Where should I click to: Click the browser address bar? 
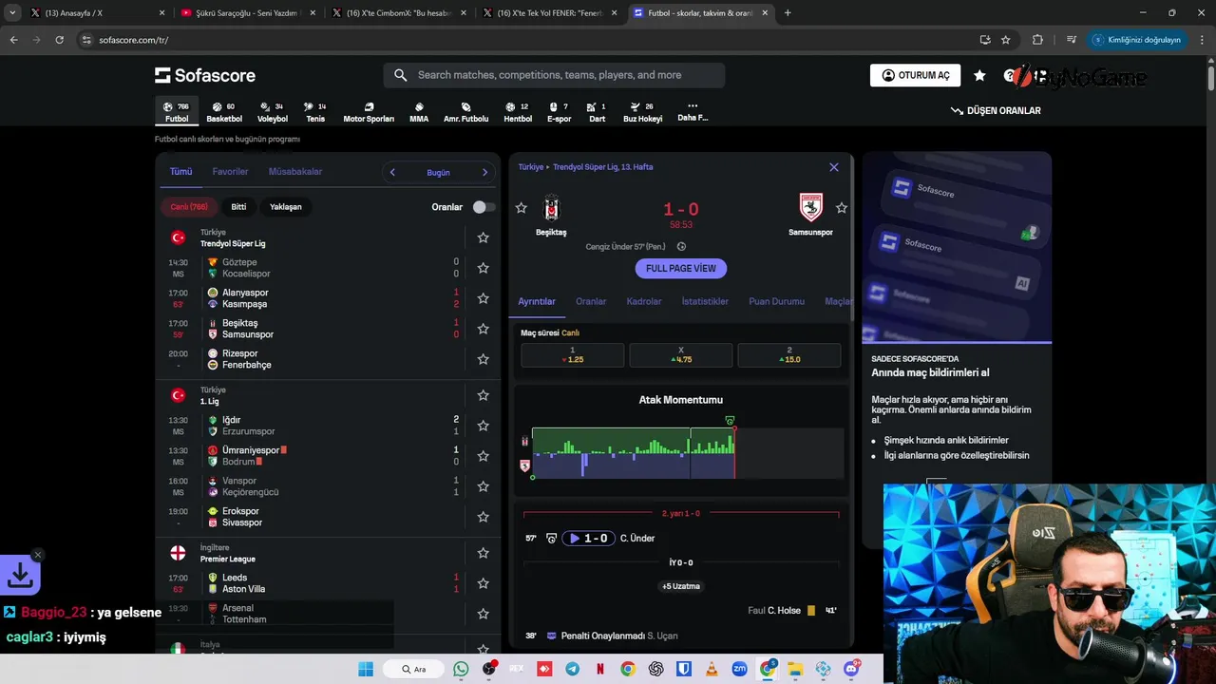pos(532,40)
